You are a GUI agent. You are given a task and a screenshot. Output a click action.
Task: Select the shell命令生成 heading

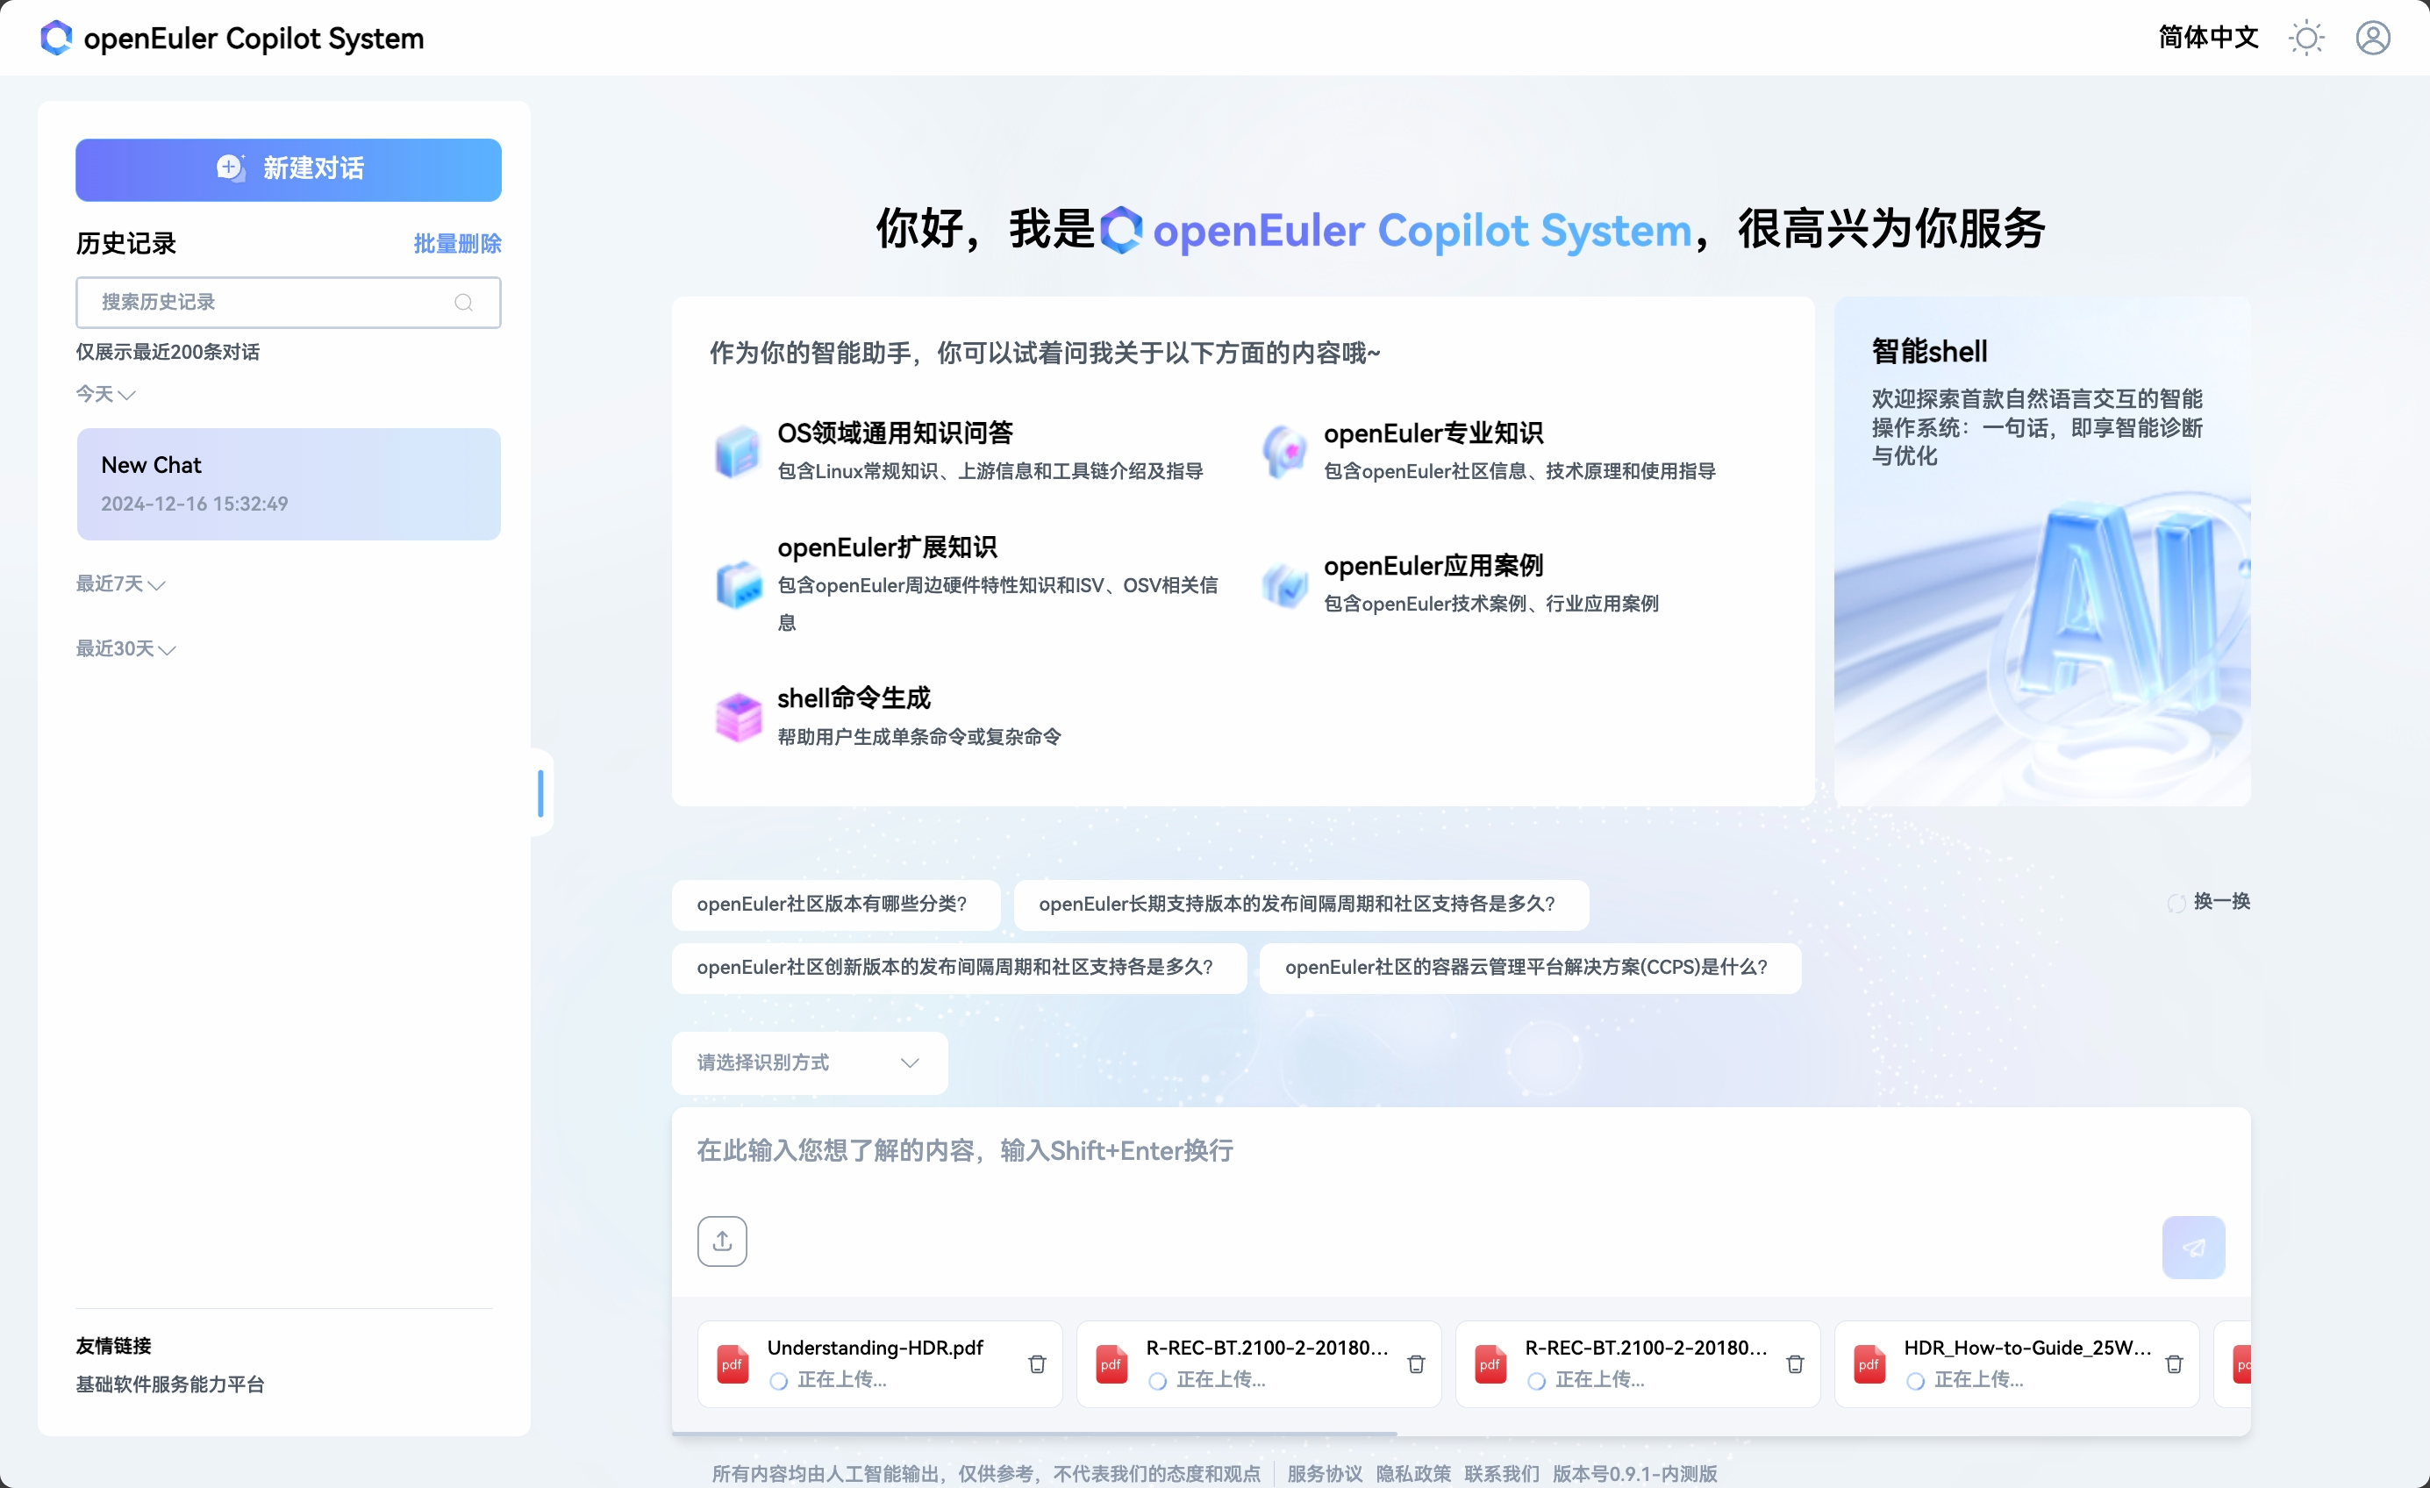854,698
